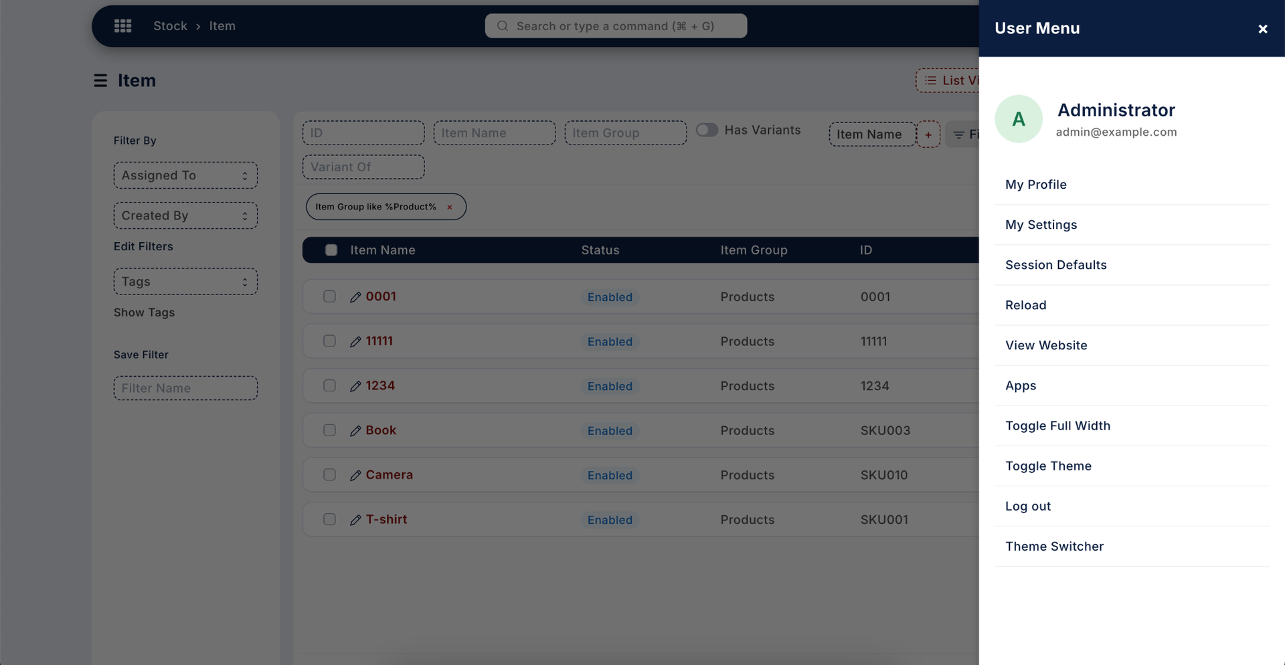The image size is (1285, 665).
Task: Open Theme Switcher menu entry
Action: (1131, 546)
